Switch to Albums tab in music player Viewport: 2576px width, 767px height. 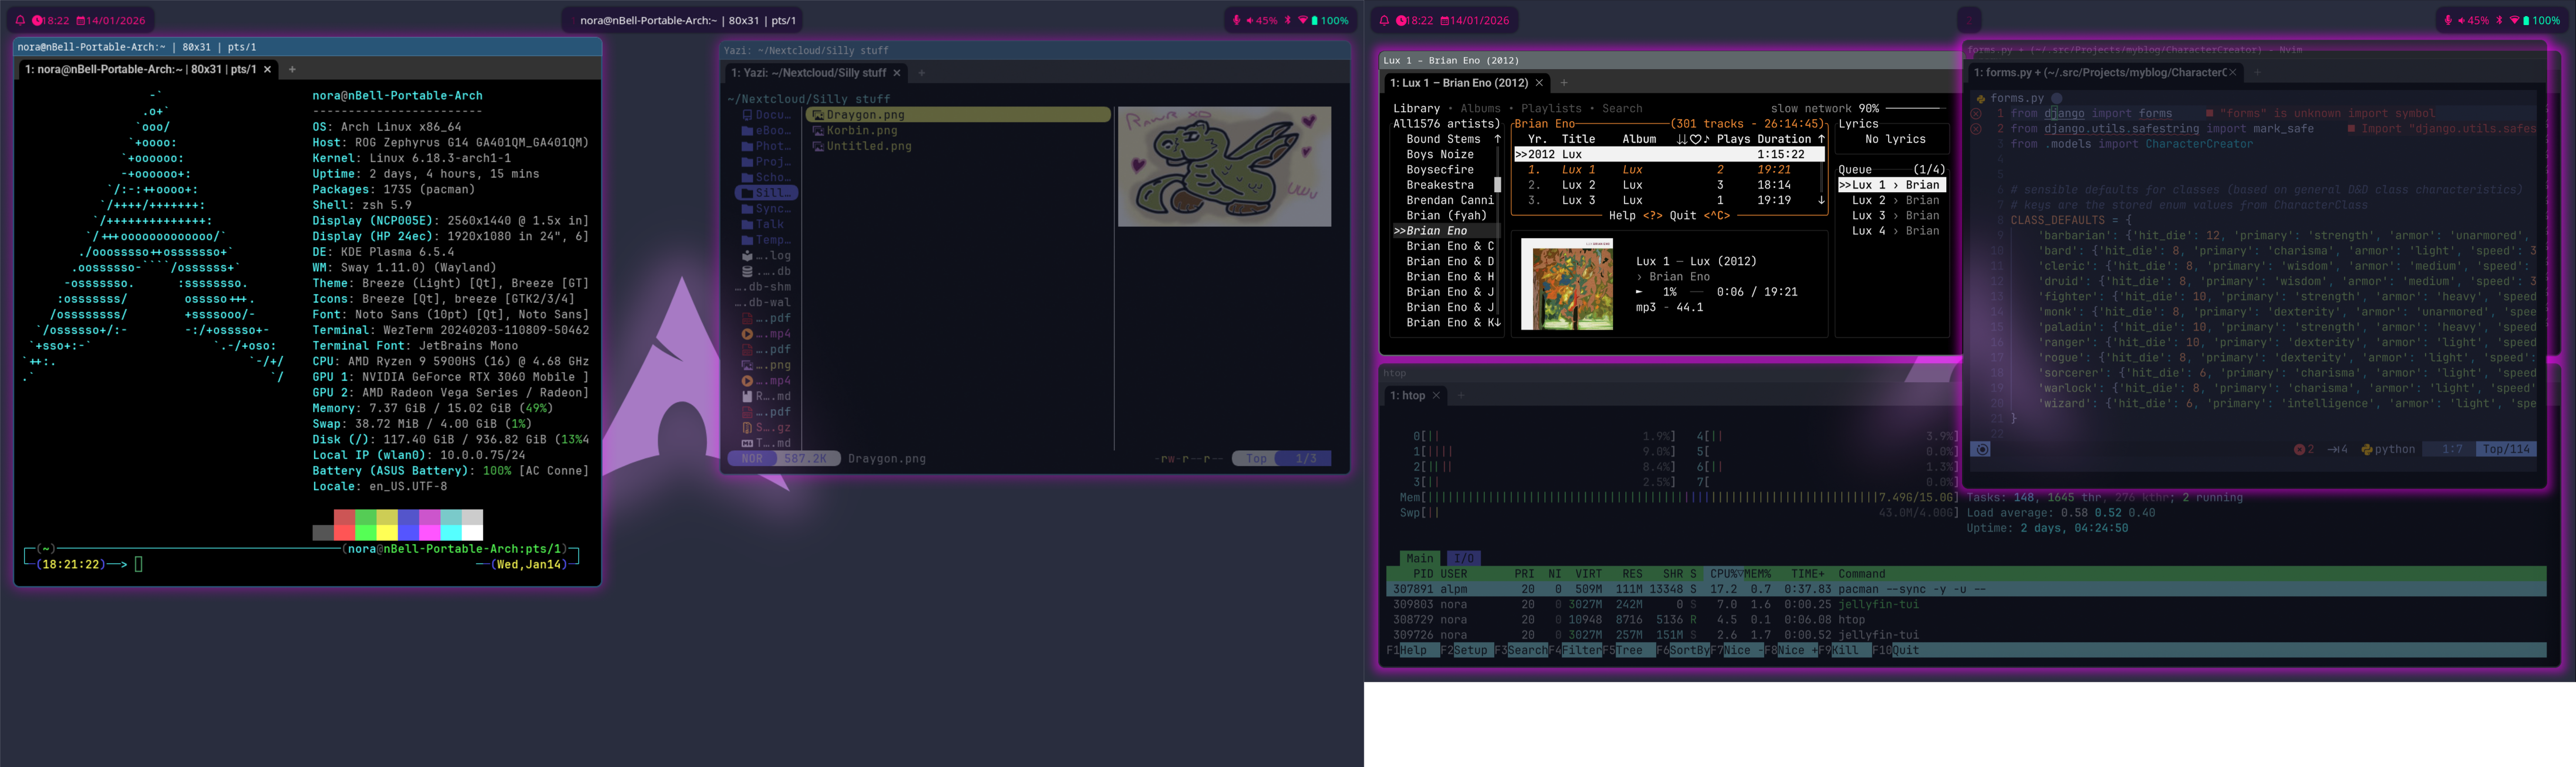pyautogui.click(x=1480, y=108)
